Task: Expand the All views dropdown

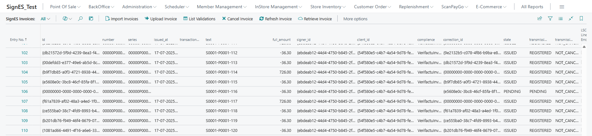Action: (x=45, y=19)
